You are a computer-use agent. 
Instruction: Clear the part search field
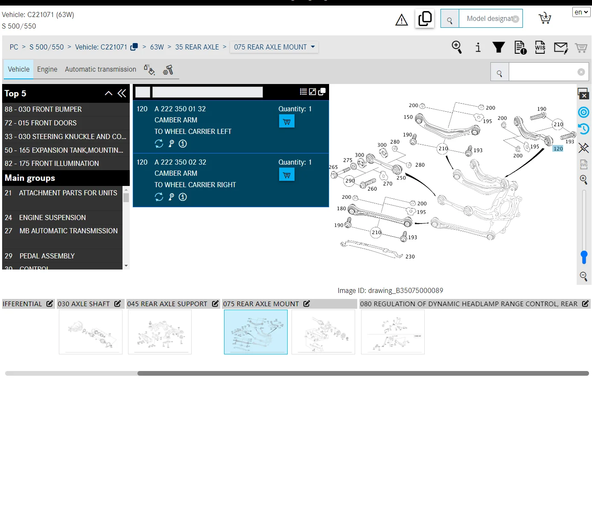(x=581, y=72)
